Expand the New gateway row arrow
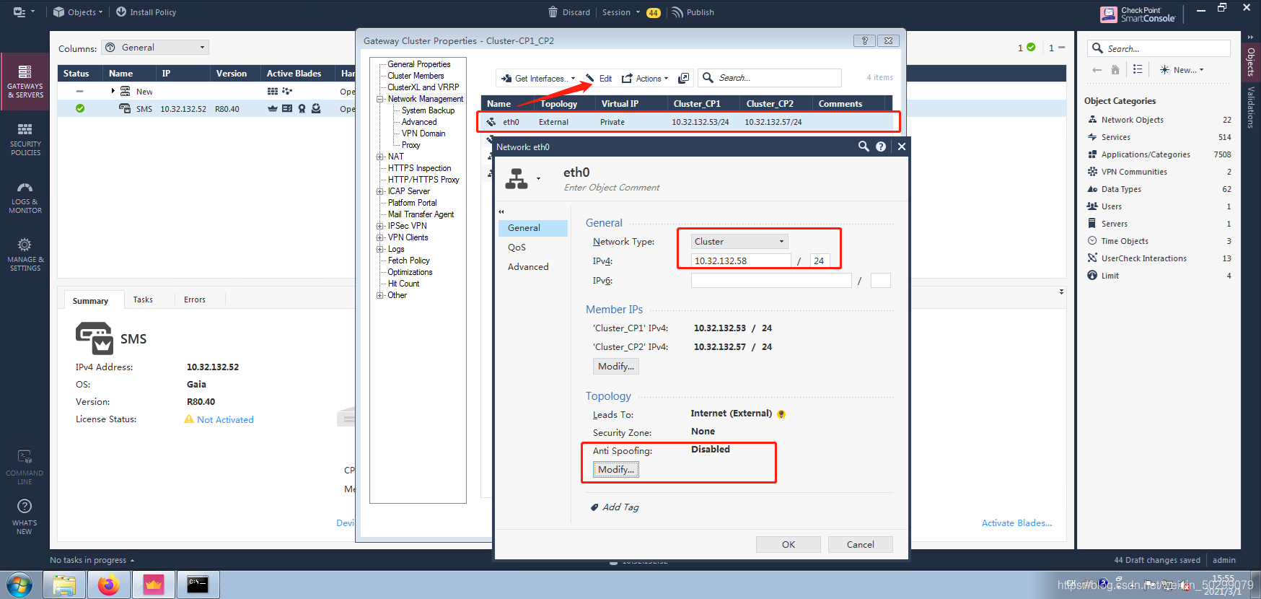The image size is (1261, 599). (x=113, y=91)
